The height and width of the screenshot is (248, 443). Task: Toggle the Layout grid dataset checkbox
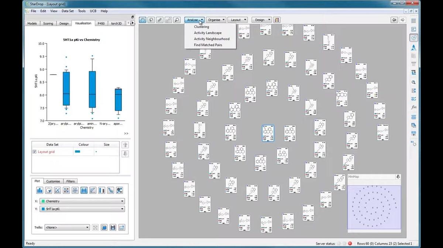pos(35,151)
